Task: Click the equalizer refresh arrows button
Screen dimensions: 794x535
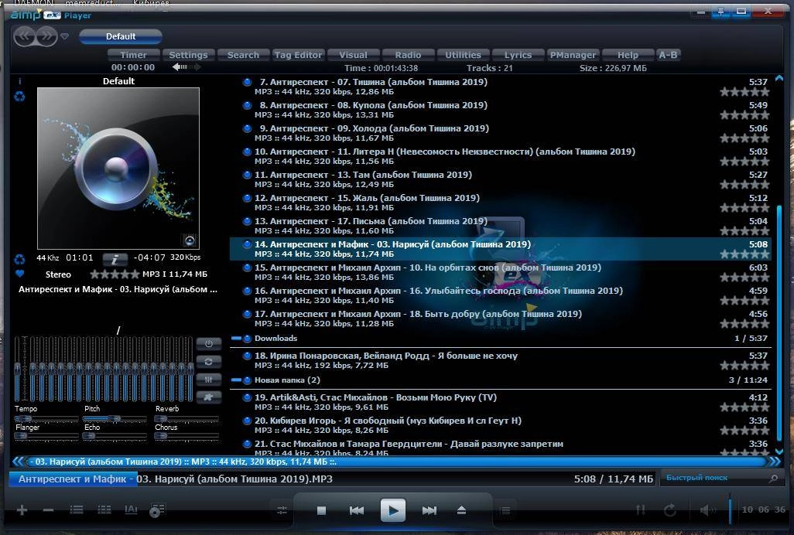Action: pos(209,362)
